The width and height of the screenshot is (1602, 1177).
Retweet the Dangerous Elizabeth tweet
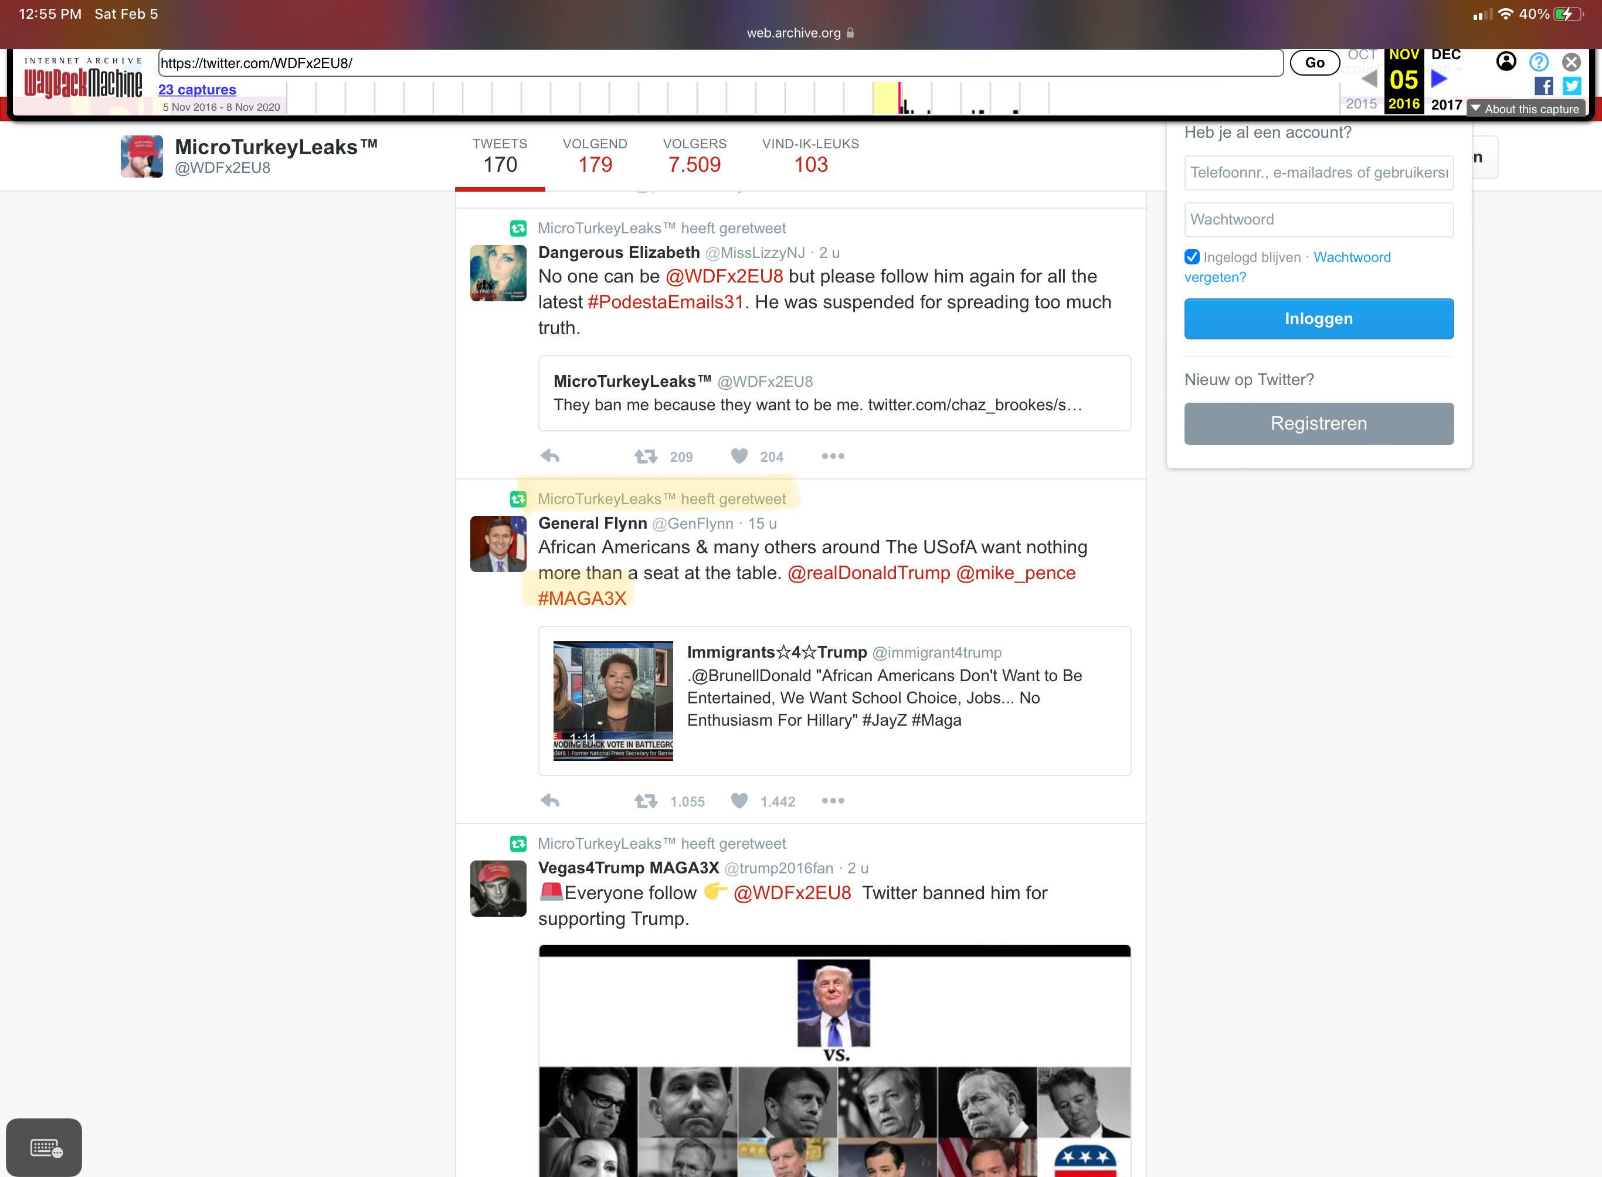[x=646, y=456]
